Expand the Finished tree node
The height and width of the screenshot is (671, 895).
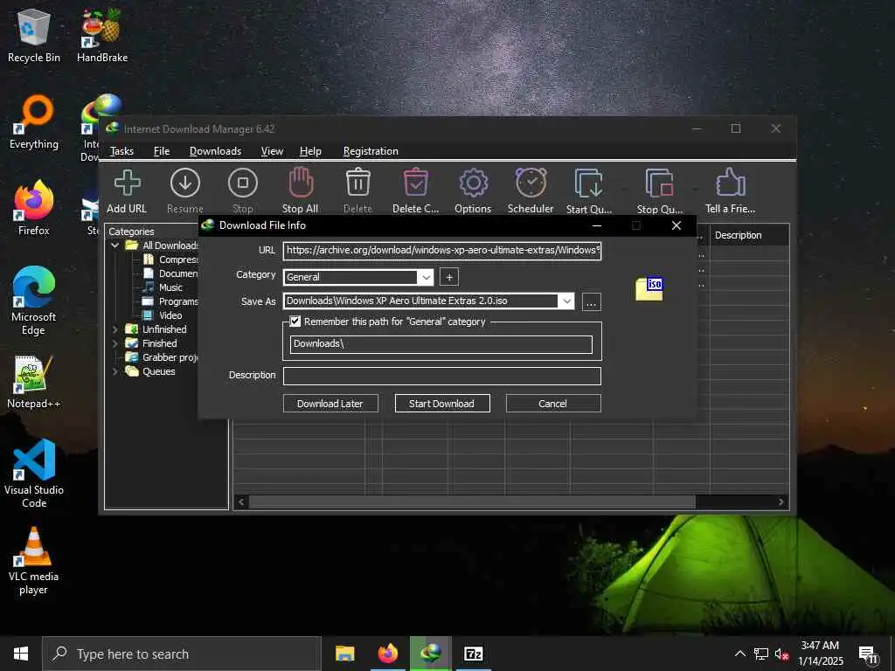115,343
